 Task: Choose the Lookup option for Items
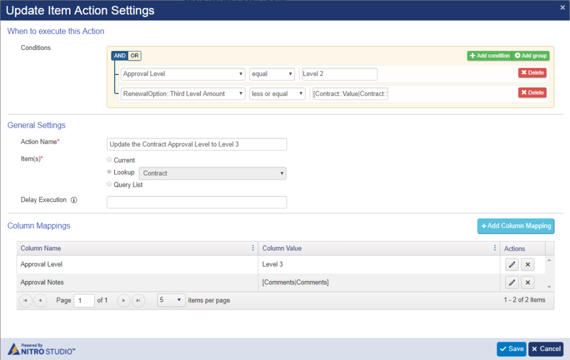tap(109, 172)
